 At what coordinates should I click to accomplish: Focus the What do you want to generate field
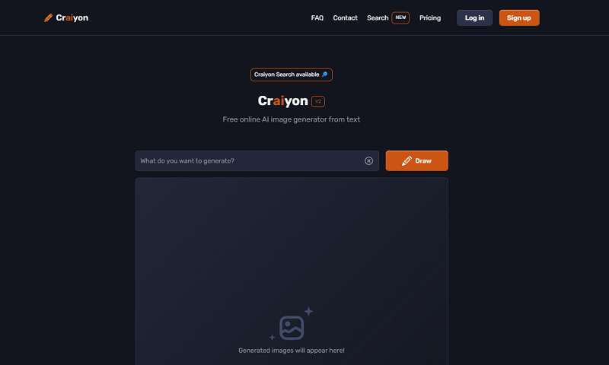(257, 160)
